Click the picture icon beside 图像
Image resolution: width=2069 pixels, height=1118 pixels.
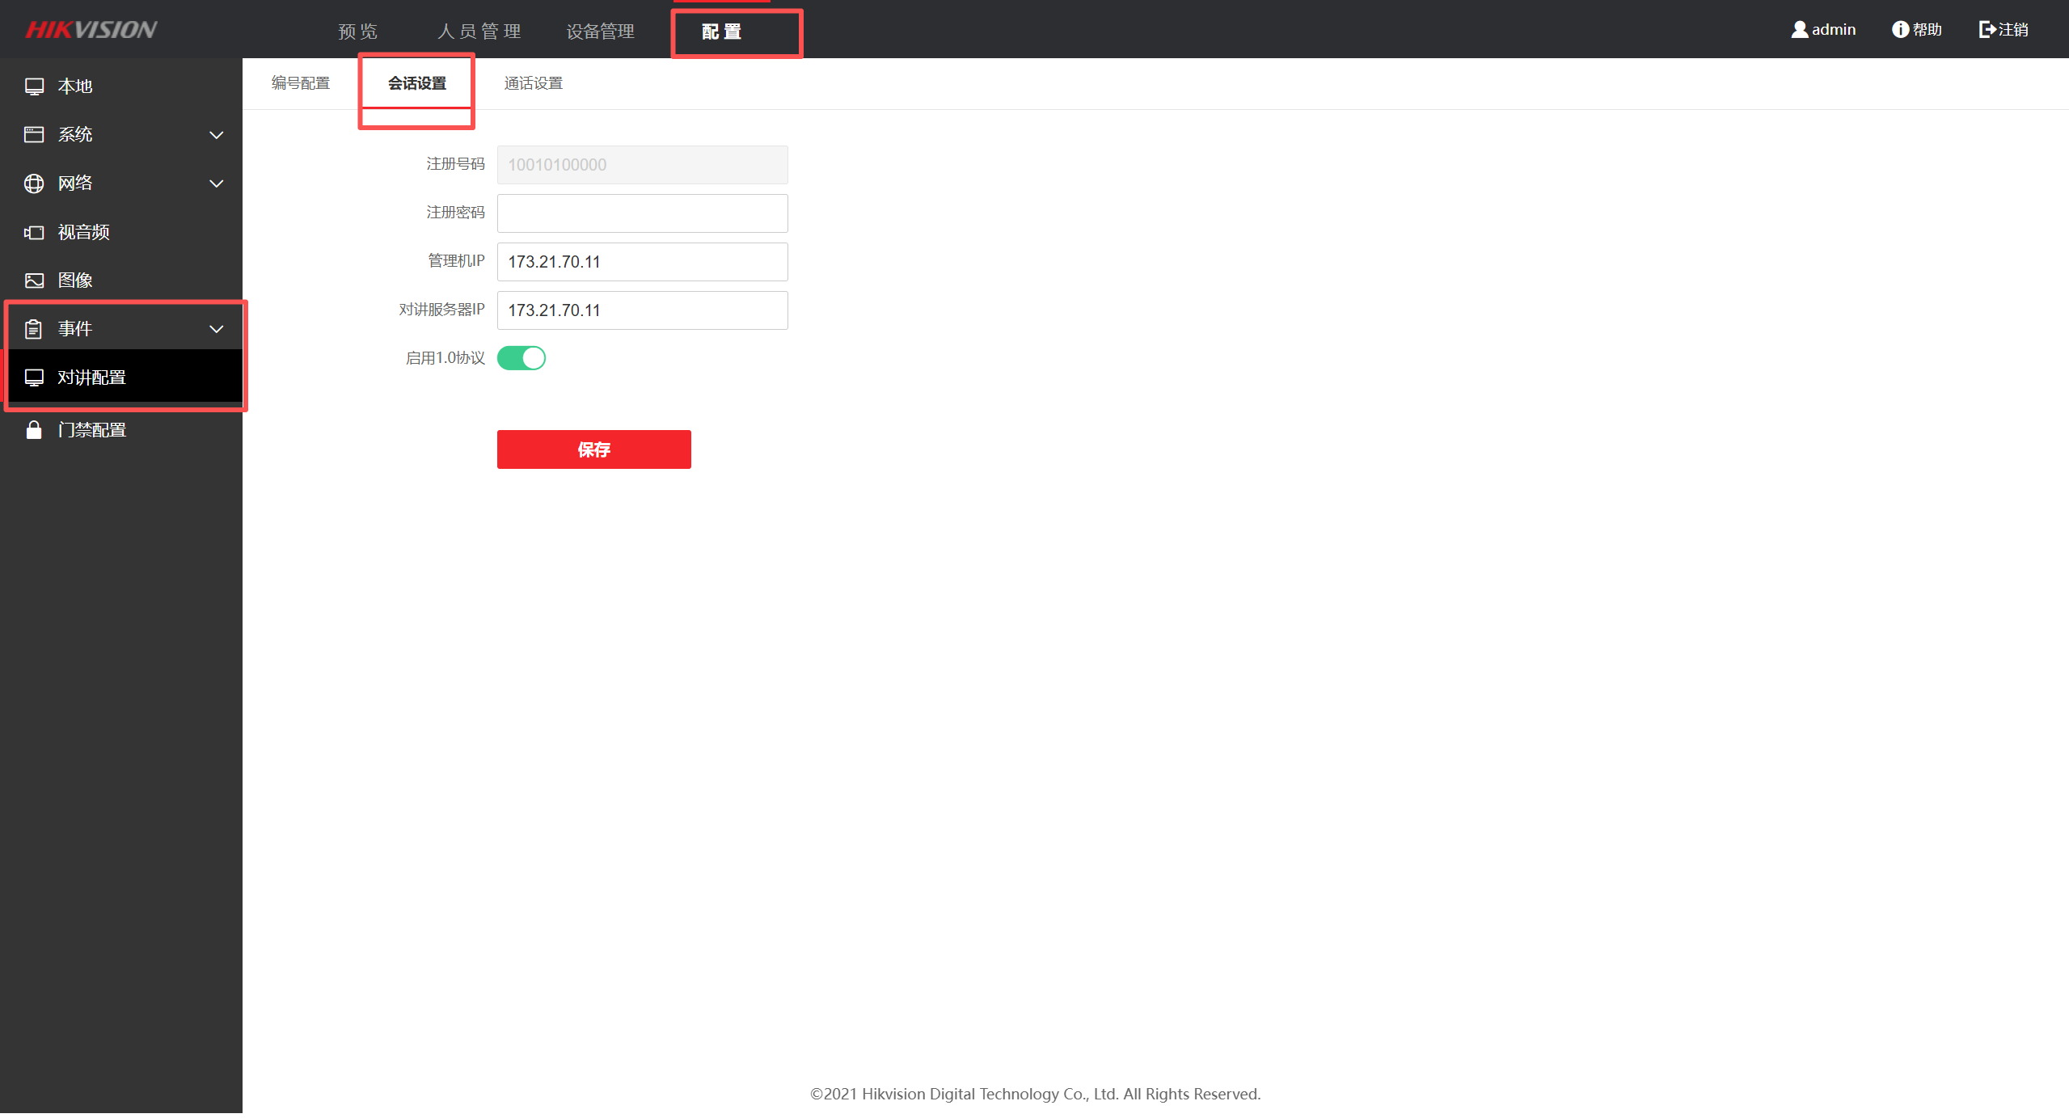tap(34, 281)
